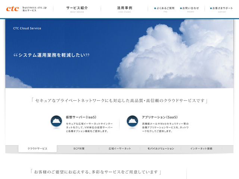Viewport: 239px width, 179px height.
Task: Open the アプリケーション(SaaS) heading link
Action: 160,117
